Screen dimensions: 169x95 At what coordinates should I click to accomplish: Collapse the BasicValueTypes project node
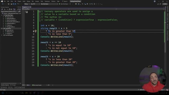2,15
